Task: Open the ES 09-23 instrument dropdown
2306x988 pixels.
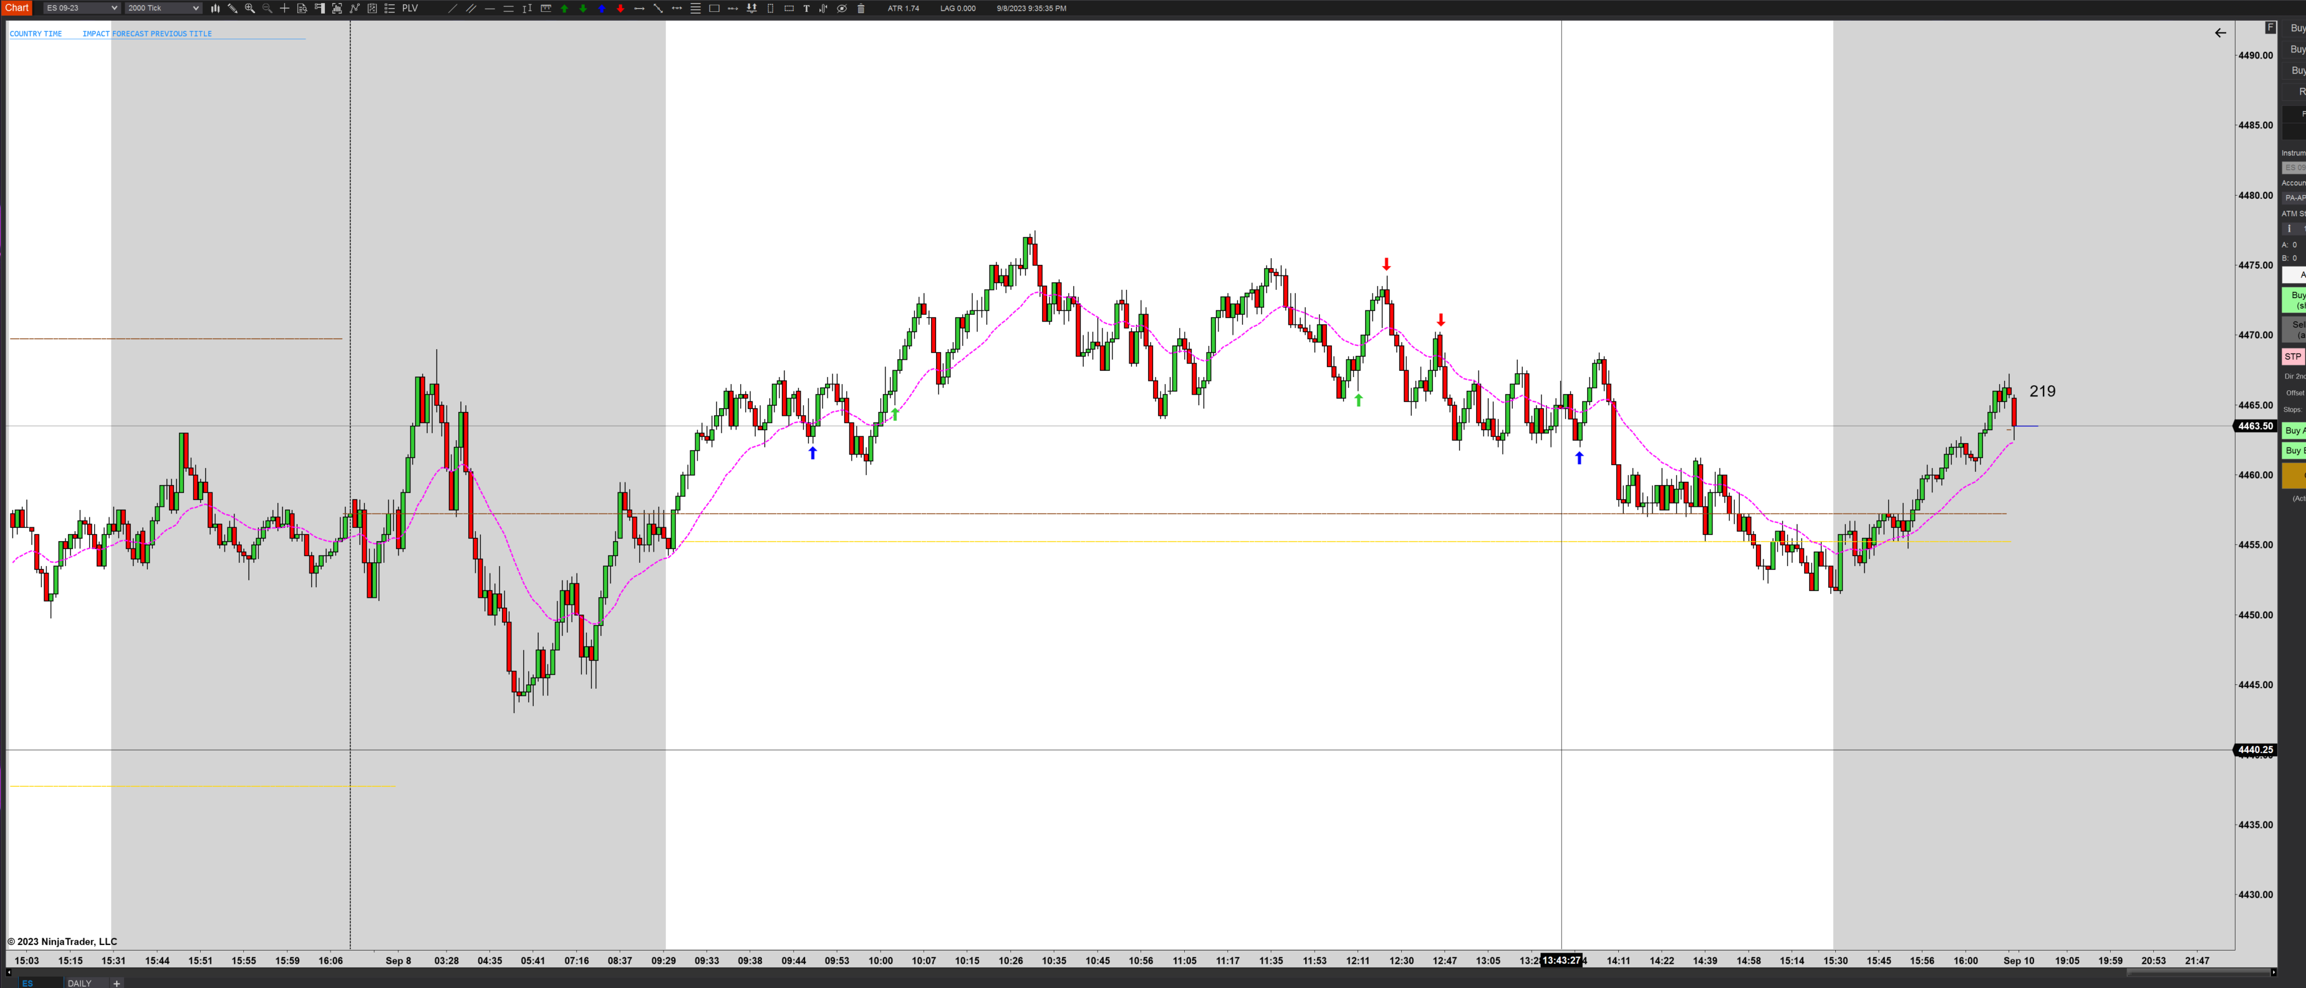Action: 82,8
